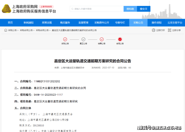The width and height of the screenshot is (185, 132).
Task: Select the 合同公告 active step icon
Action: pos(120,39)
